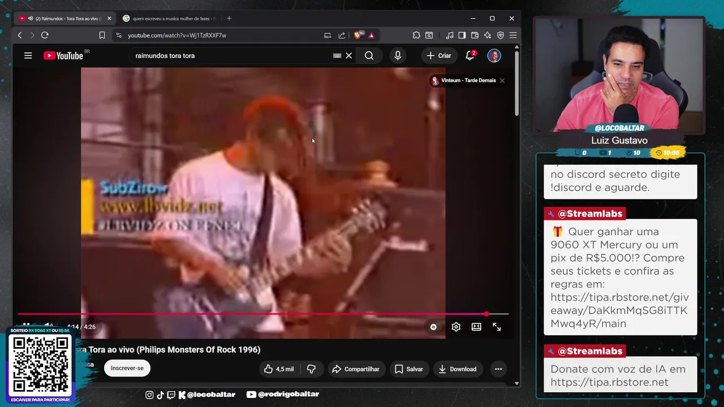Viewport: 724px width, 407px height.
Task: Toggle the browser sidebar panel
Action: (462, 35)
